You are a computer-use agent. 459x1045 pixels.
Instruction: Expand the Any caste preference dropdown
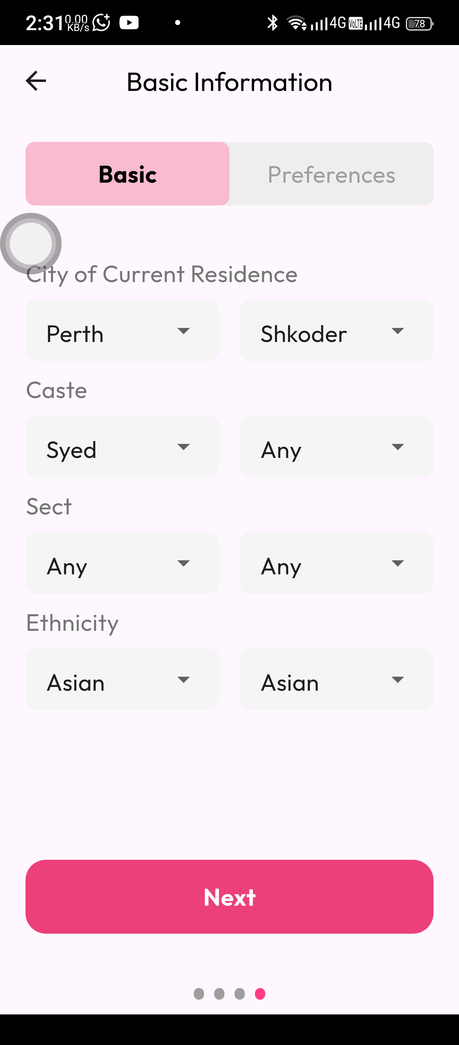point(337,447)
